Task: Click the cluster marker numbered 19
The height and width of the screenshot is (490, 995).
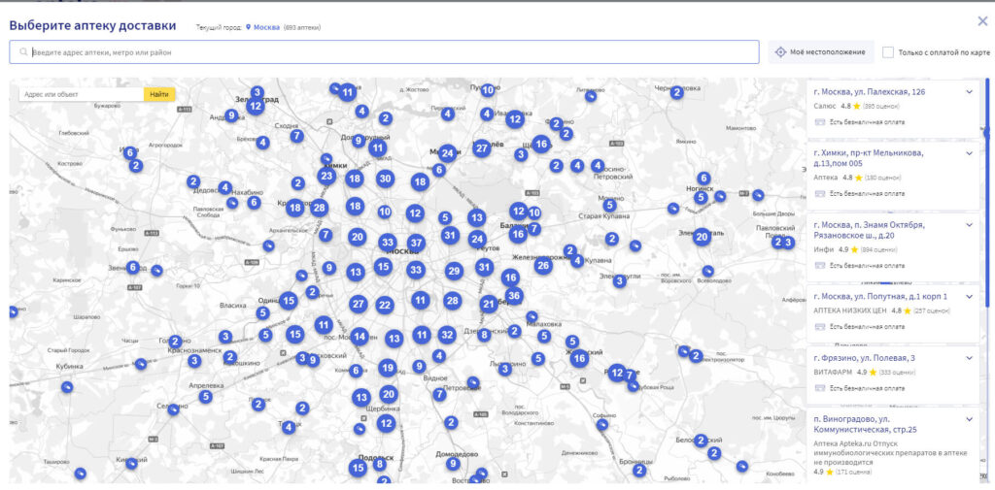Action: pos(388,368)
